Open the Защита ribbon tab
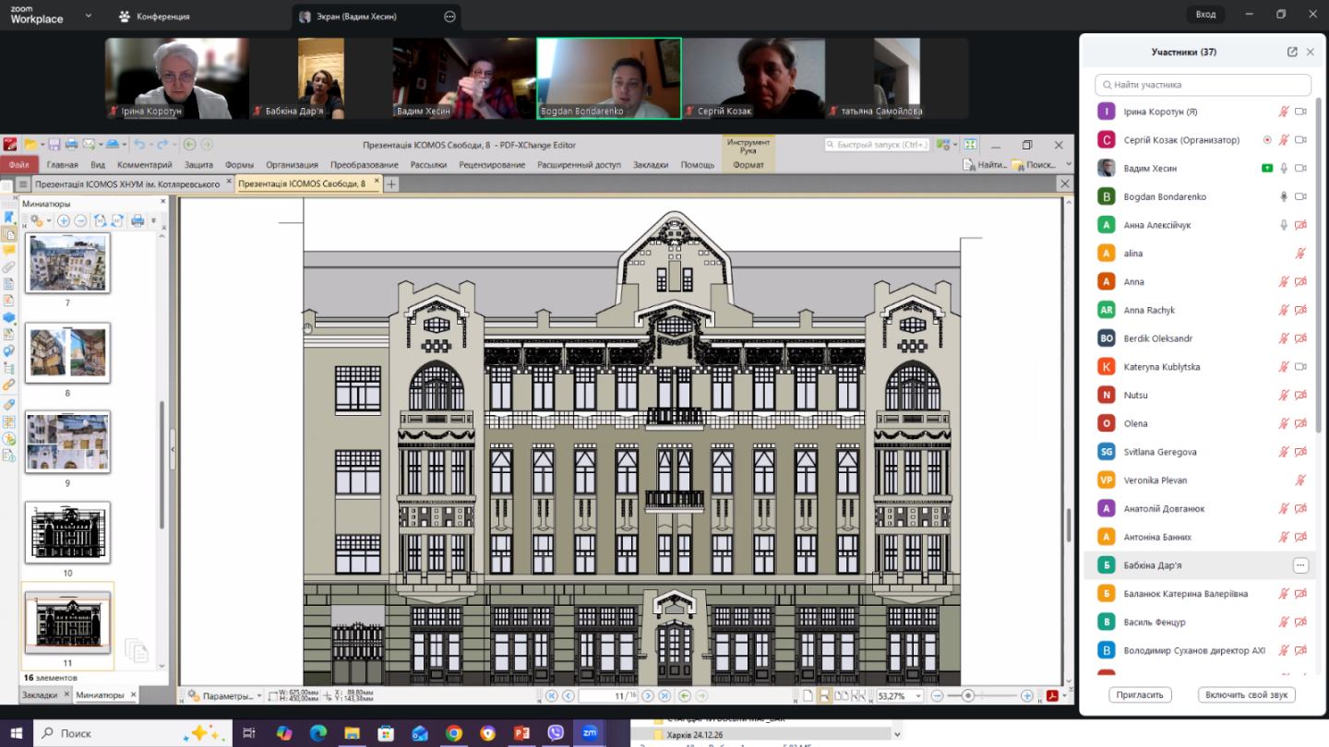 [x=198, y=165]
